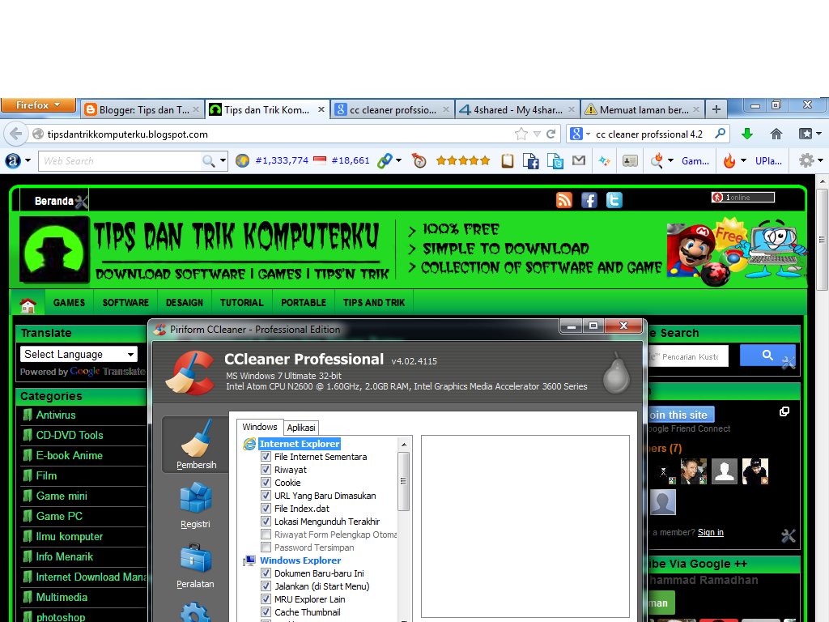This screenshot has width=829, height=622.
Task: Click the Sign in link
Action: (710, 532)
